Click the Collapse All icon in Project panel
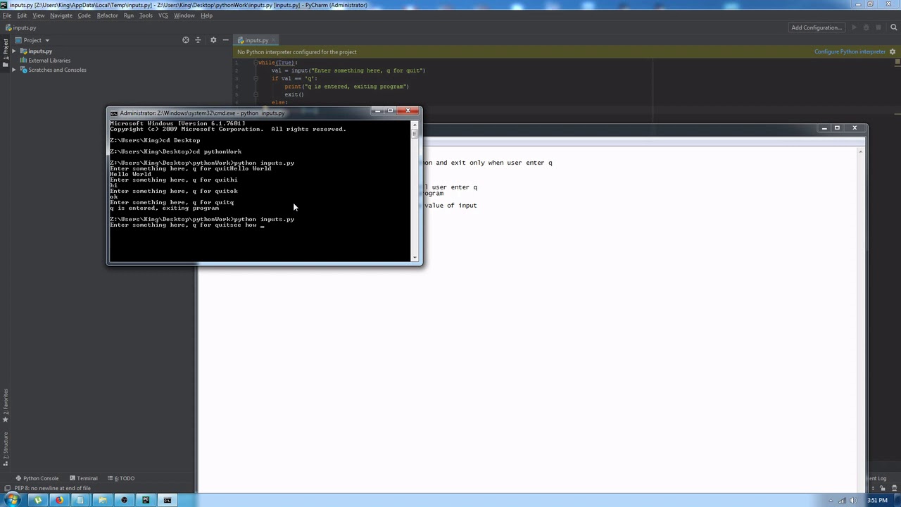Image resolution: width=901 pixels, height=507 pixels. (x=198, y=40)
